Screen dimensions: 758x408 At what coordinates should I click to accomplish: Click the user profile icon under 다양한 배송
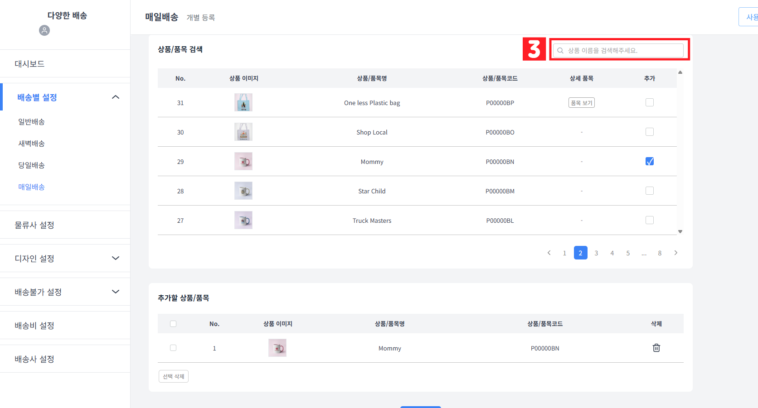[x=44, y=30]
